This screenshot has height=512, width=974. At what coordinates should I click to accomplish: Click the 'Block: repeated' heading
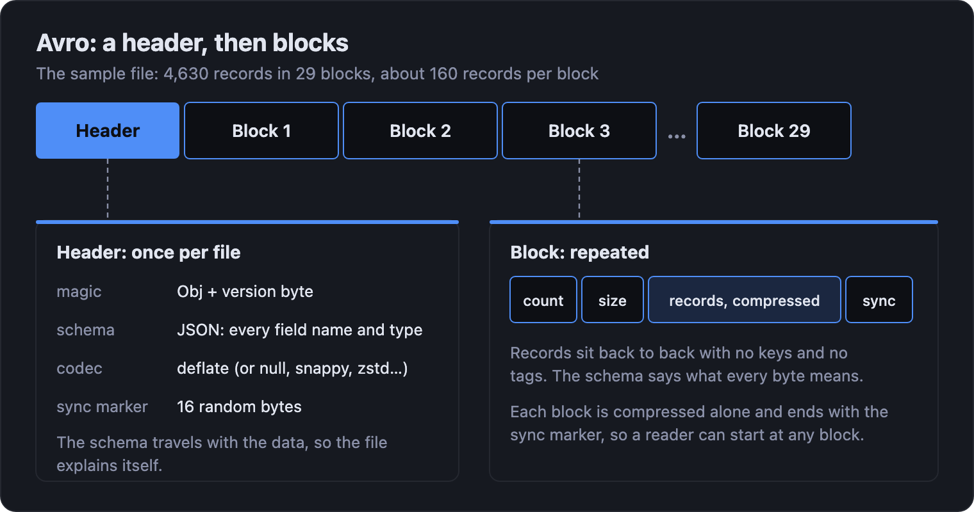coord(580,252)
